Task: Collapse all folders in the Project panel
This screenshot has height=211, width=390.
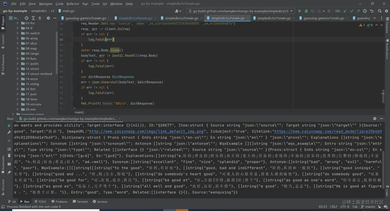Action: tap(40, 18)
